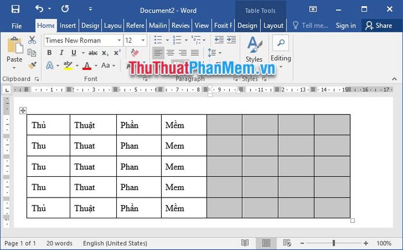Expand the Paste options arrow
403x250 pixels.
click(14, 68)
